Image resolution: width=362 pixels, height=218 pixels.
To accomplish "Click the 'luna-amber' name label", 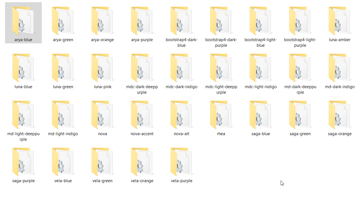I will 340,40.
